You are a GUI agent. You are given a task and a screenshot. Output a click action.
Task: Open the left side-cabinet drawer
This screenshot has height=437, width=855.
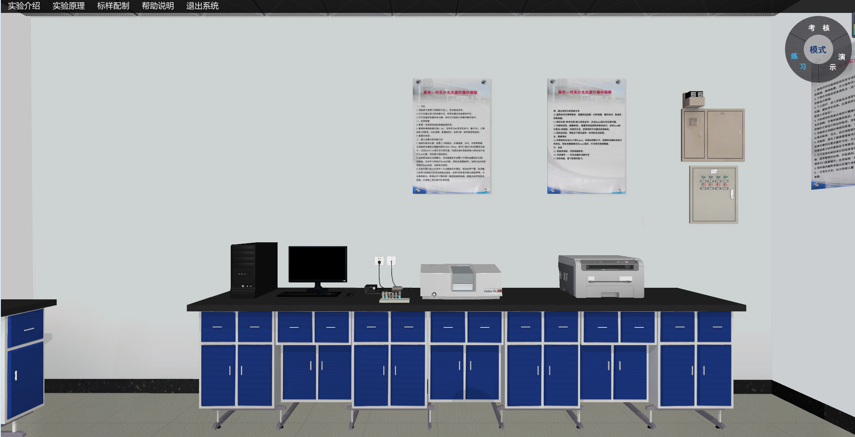pos(27,329)
